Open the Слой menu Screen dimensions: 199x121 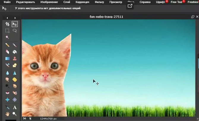[67, 2]
